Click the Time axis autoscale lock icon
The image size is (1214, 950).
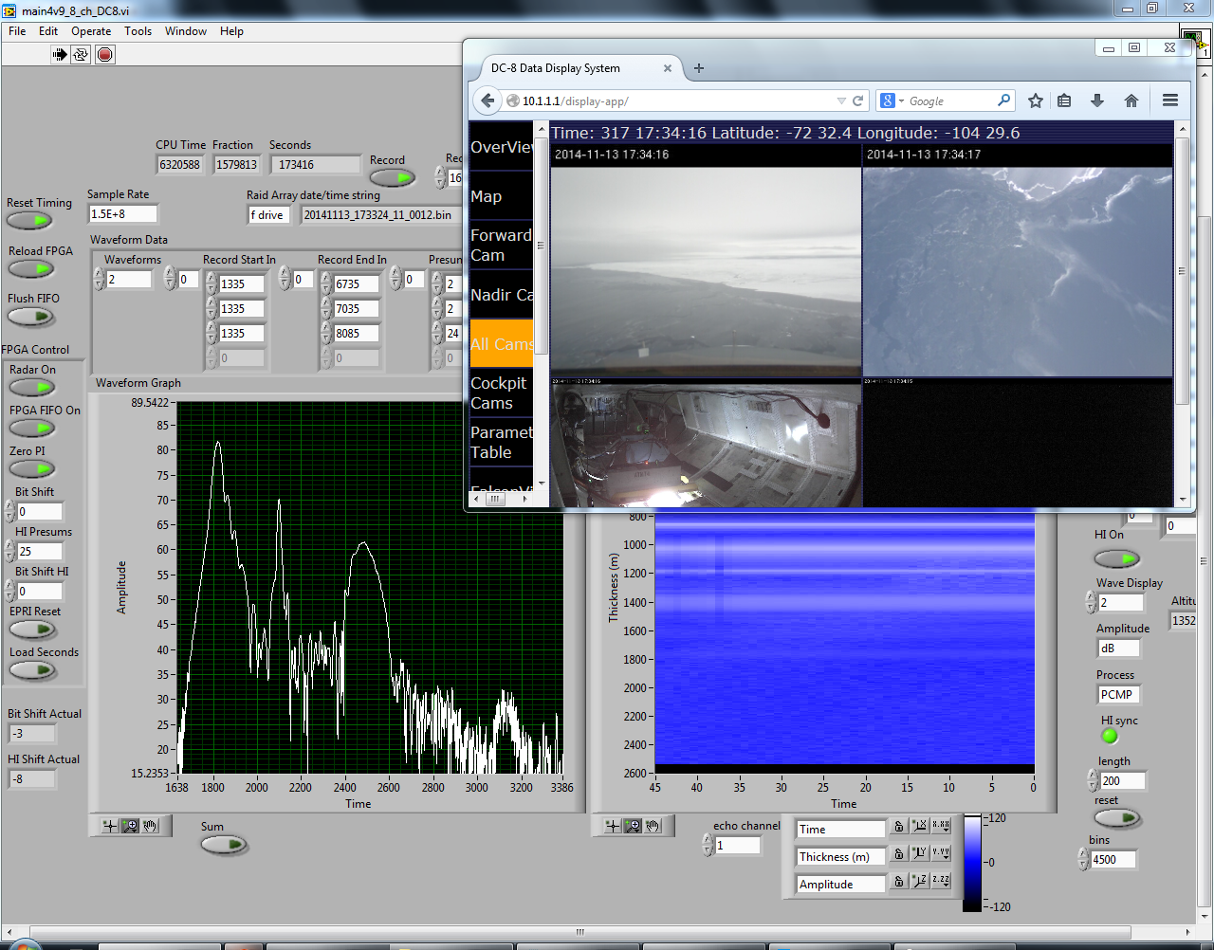tap(898, 827)
